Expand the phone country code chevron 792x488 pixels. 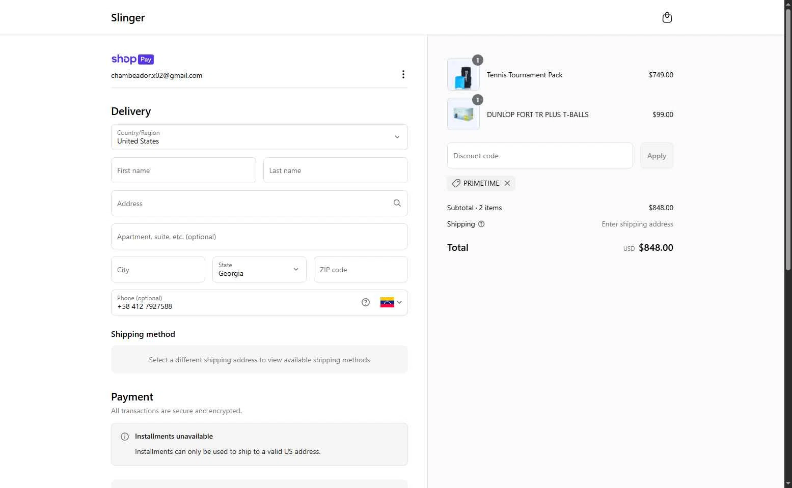click(x=399, y=302)
